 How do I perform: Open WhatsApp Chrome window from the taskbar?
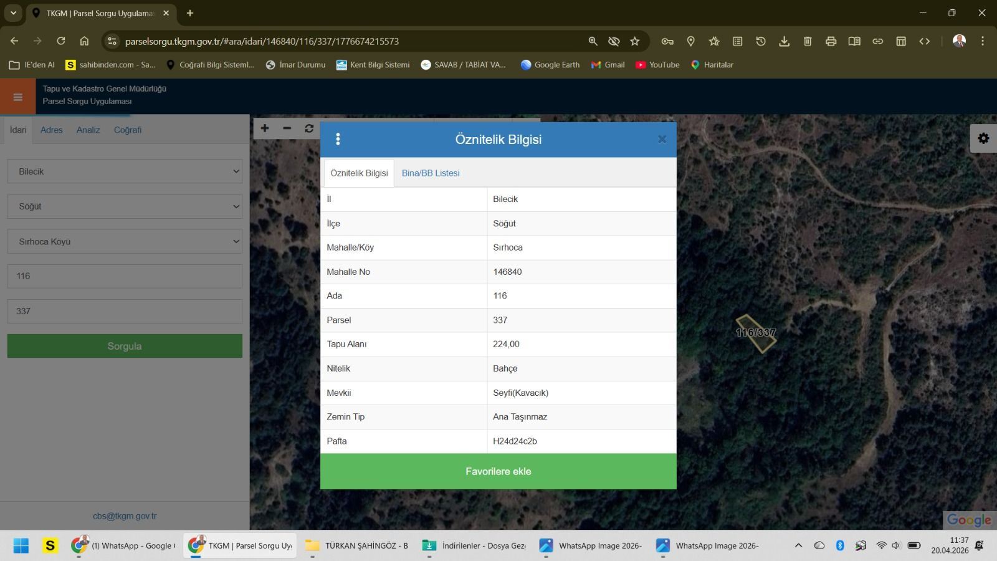pos(123,545)
